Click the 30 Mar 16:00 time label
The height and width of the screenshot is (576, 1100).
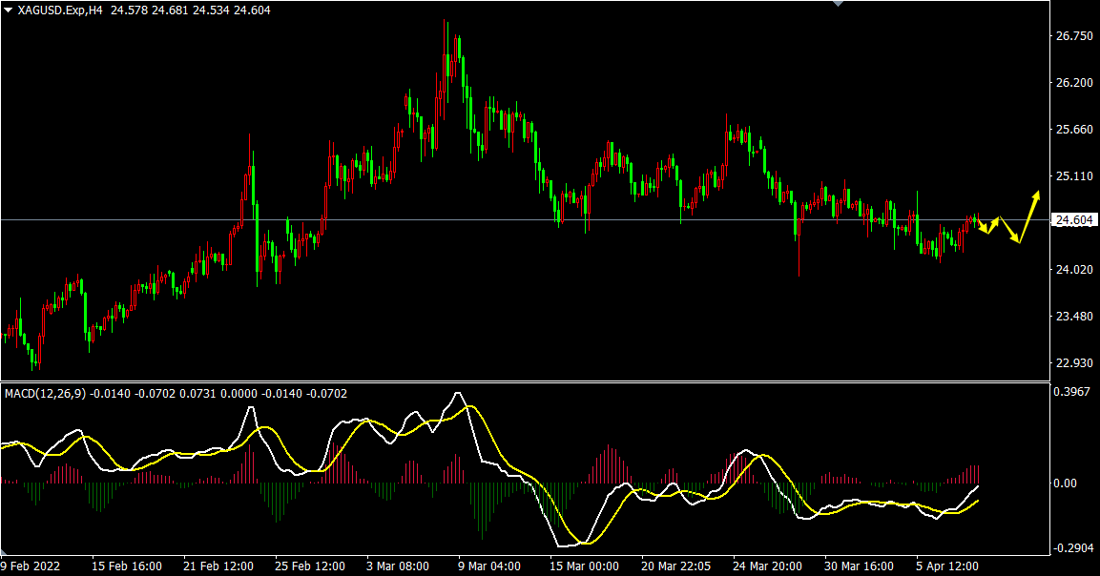[858, 566]
